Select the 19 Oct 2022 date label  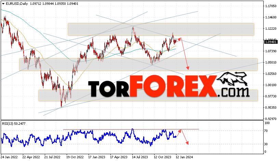[x=75, y=157]
